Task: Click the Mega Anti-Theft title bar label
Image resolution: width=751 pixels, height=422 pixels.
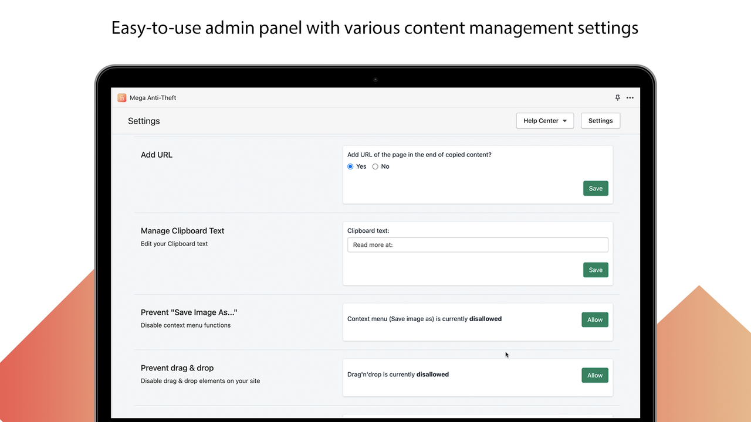Action: click(154, 97)
